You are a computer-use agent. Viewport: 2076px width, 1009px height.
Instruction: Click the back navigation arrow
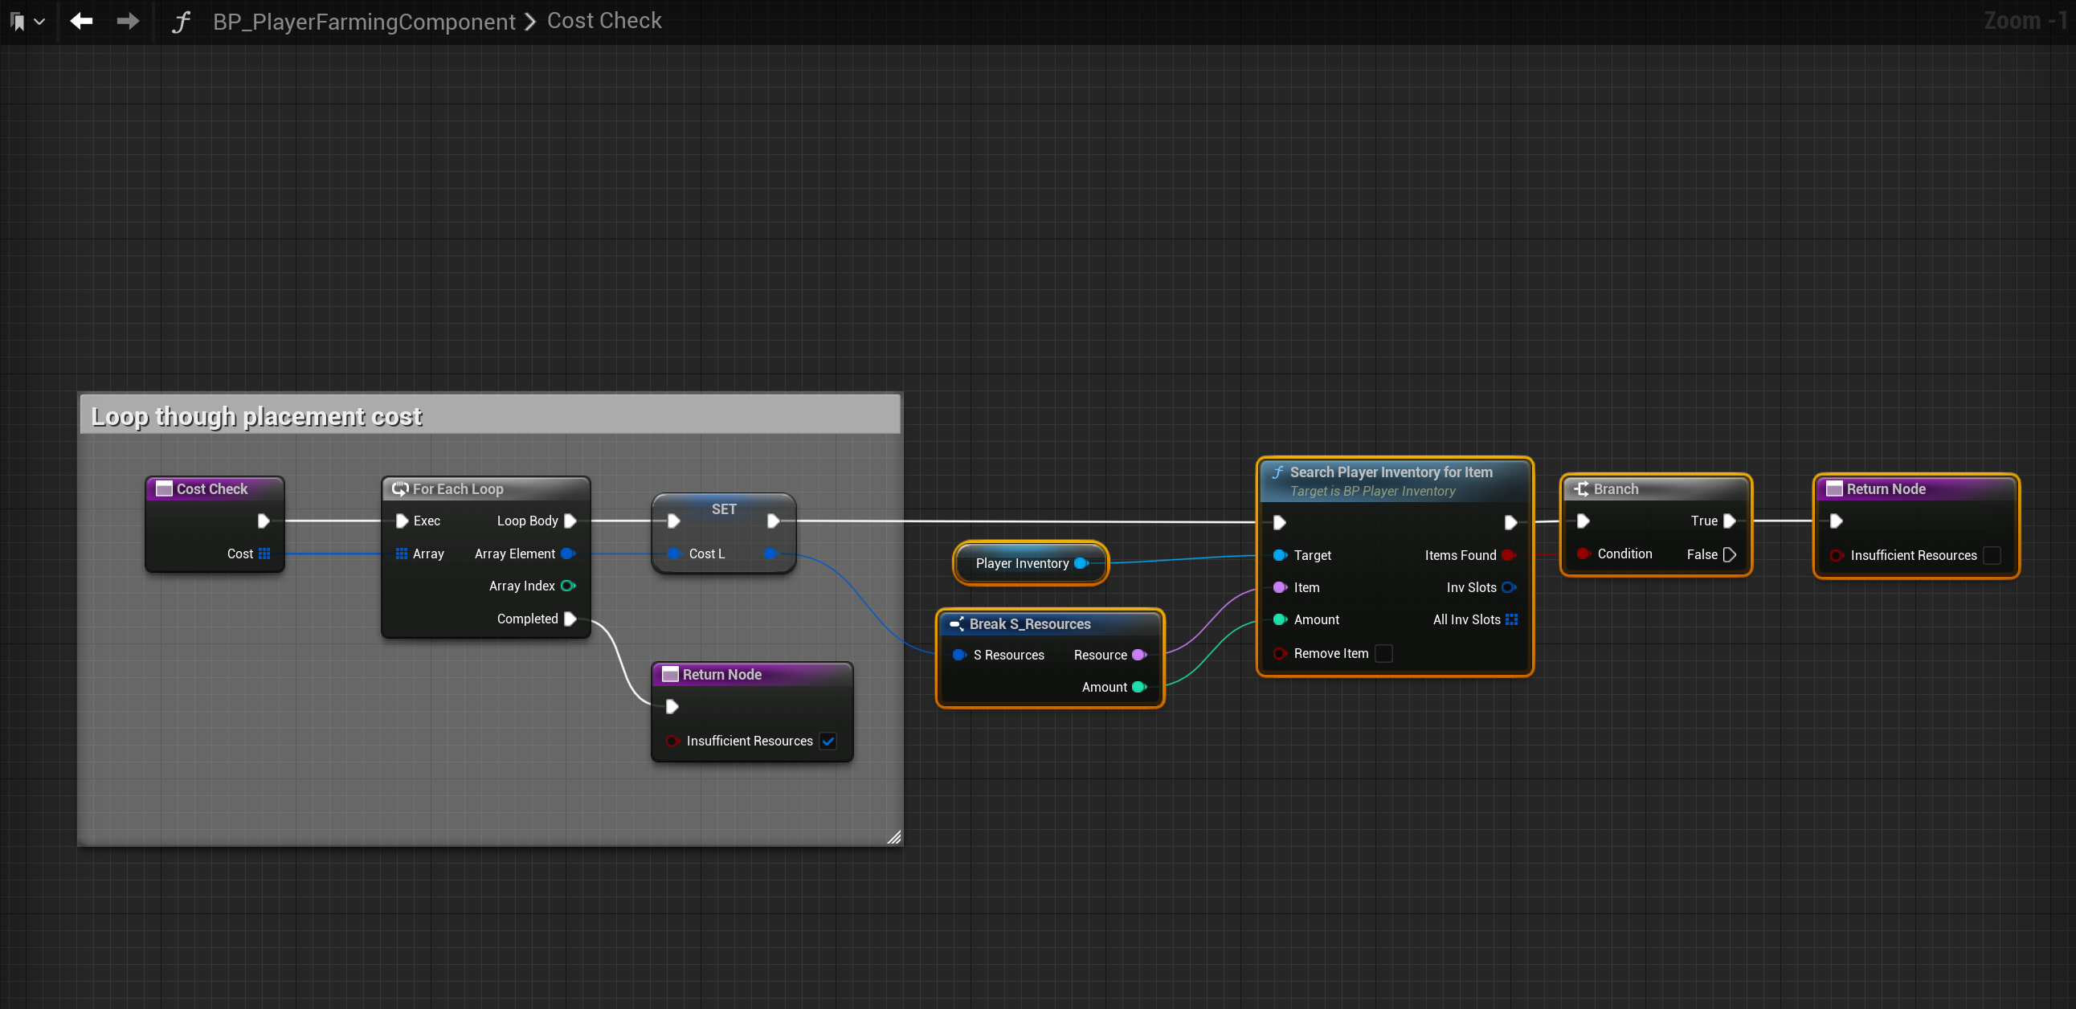click(81, 21)
